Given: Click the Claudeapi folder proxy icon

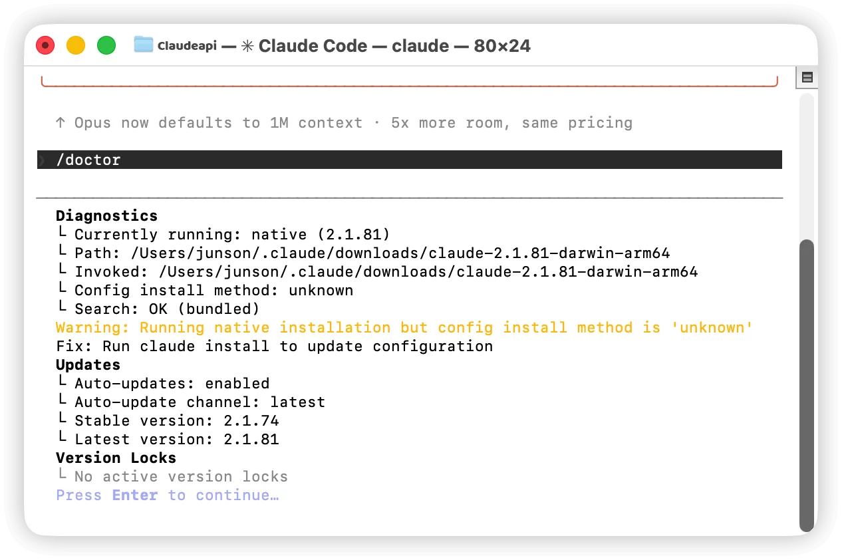Looking at the screenshot, I should pyautogui.click(x=144, y=45).
